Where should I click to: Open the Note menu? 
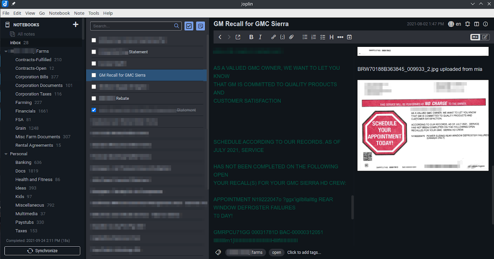[79, 13]
